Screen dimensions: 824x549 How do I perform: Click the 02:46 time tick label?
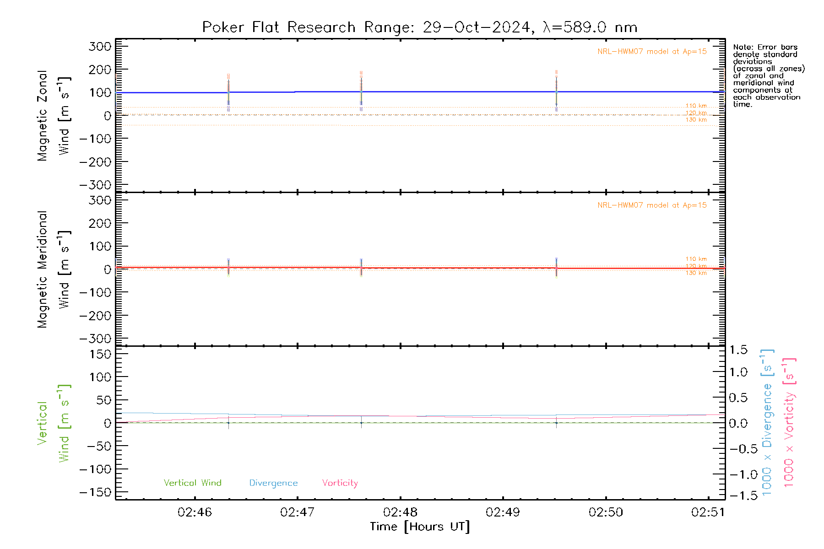195,512
